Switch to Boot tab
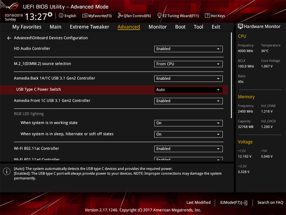This screenshot has height=215, width=286. pyautogui.click(x=180, y=27)
